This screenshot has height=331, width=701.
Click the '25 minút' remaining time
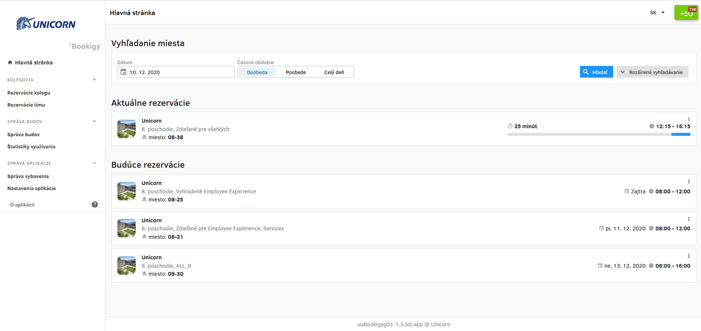tap(526, 126)
